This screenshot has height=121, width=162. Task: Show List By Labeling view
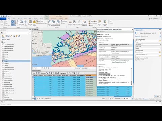point(17,36)
